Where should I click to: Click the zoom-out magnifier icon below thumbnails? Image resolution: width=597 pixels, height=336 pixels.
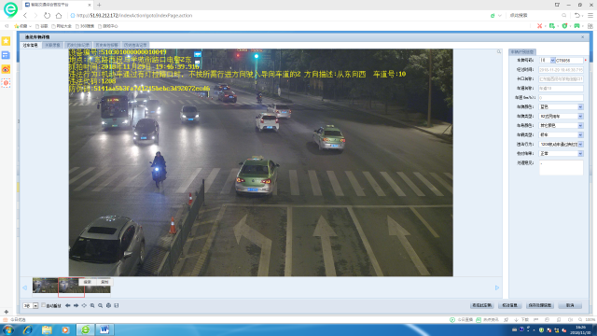click(100, 305)
